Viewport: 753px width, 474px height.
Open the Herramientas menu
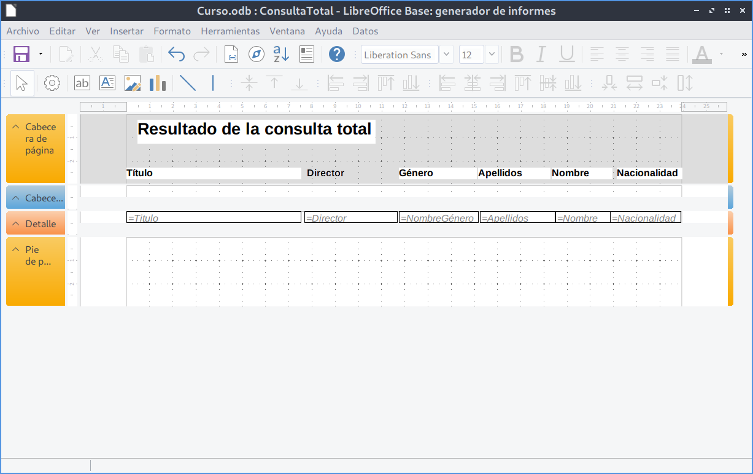pos(230,31)
